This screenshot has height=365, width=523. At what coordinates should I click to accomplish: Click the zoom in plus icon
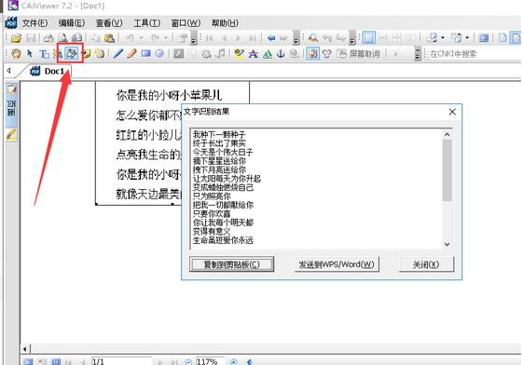[234, 361]
